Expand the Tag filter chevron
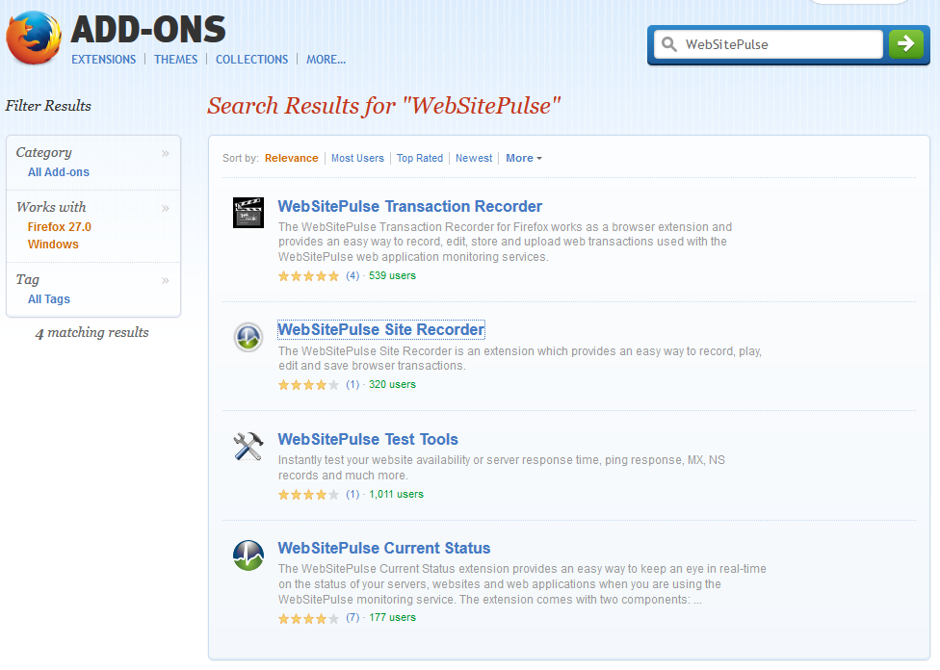Screen dimensions: 940x670 click(166, 280)
